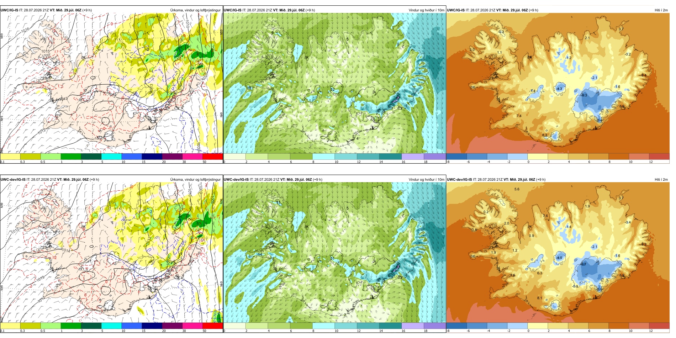Click bottom-row title 'Úrkoma, vindur og loftþrýstingur'
676x338 pixels.
click(x=195, y=180)
